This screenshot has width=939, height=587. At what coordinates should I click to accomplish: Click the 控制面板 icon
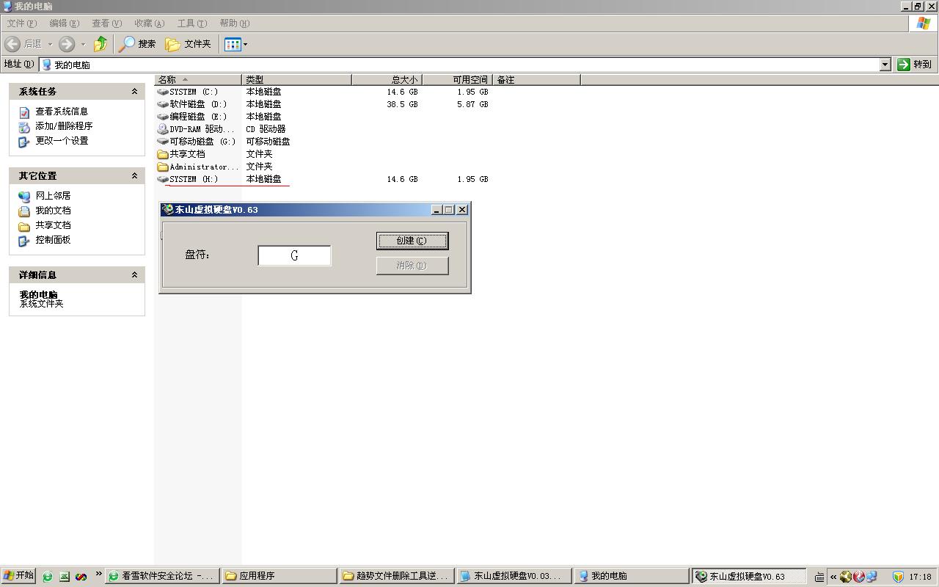coord(24,241)
